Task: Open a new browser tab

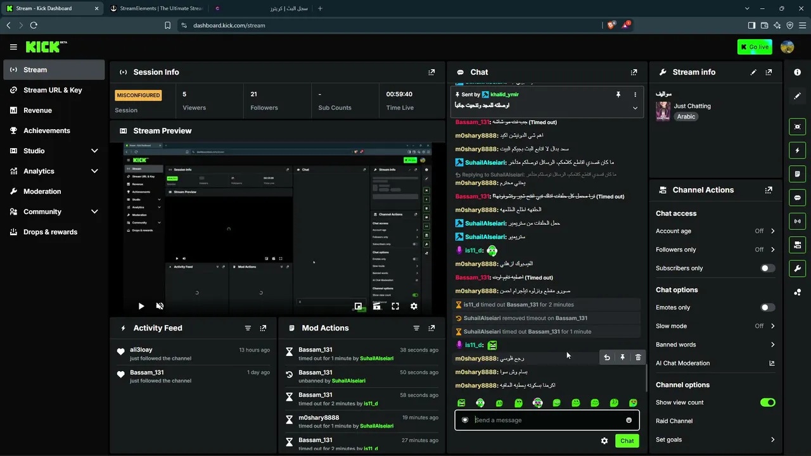Action: [320, 8]
